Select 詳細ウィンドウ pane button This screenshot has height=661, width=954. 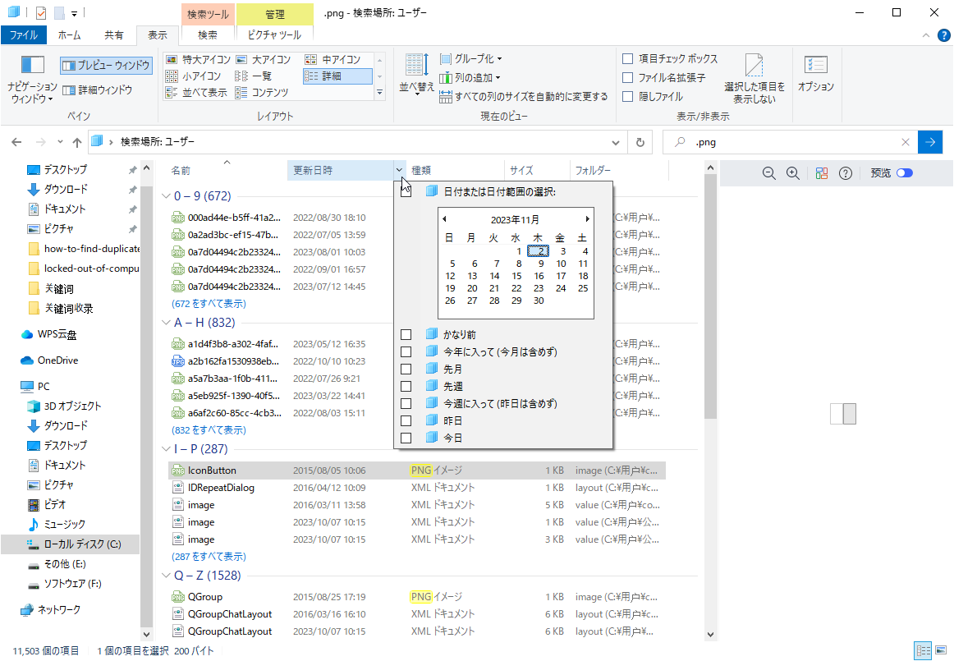[x=97, y=90]
